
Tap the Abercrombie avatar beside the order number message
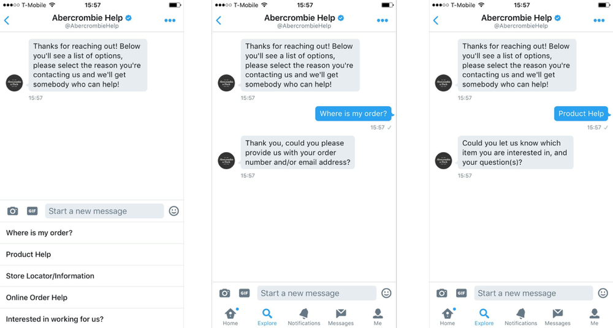pyautogui.click(x=226, y=160)
